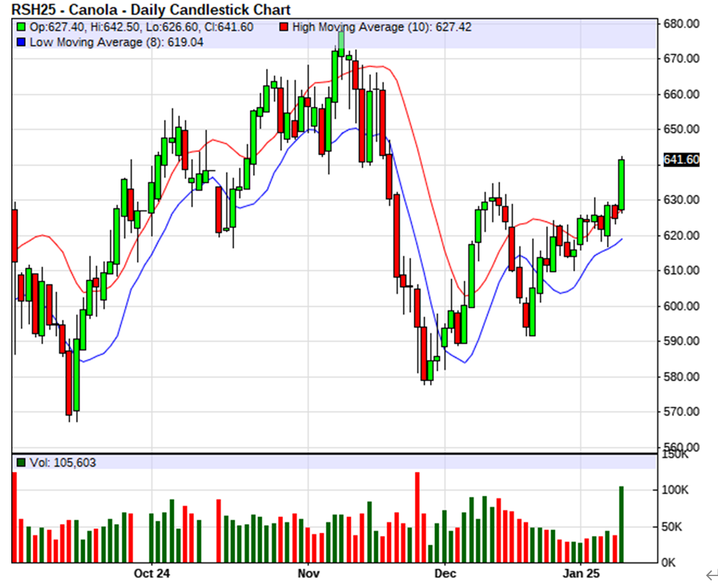Click the Oct 24 date axis label
Screen dimensions: 718x583
pos(152,574)
